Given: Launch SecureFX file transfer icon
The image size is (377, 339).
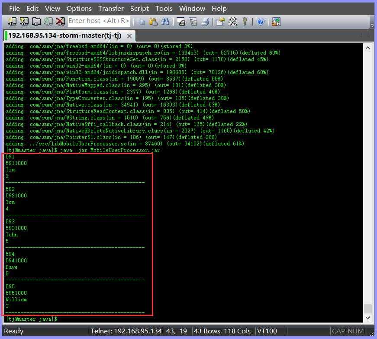Looking at the screenshot, I should click(276, 22).
